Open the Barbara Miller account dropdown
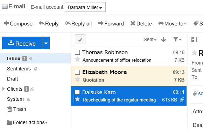The image size is (203, 129). click(x=85, y=7)
